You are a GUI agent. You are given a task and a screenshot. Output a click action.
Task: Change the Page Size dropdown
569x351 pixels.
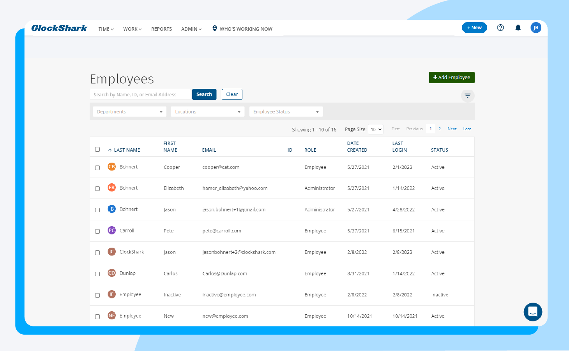click(x=376, y=129)
